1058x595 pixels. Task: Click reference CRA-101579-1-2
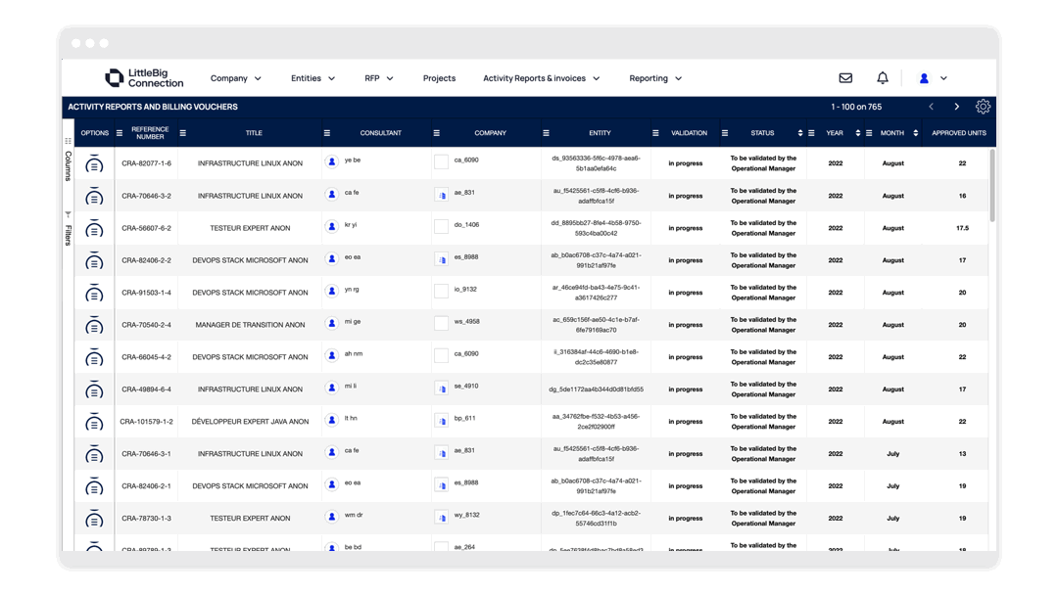pyautogui.click(x=146, y=422)
